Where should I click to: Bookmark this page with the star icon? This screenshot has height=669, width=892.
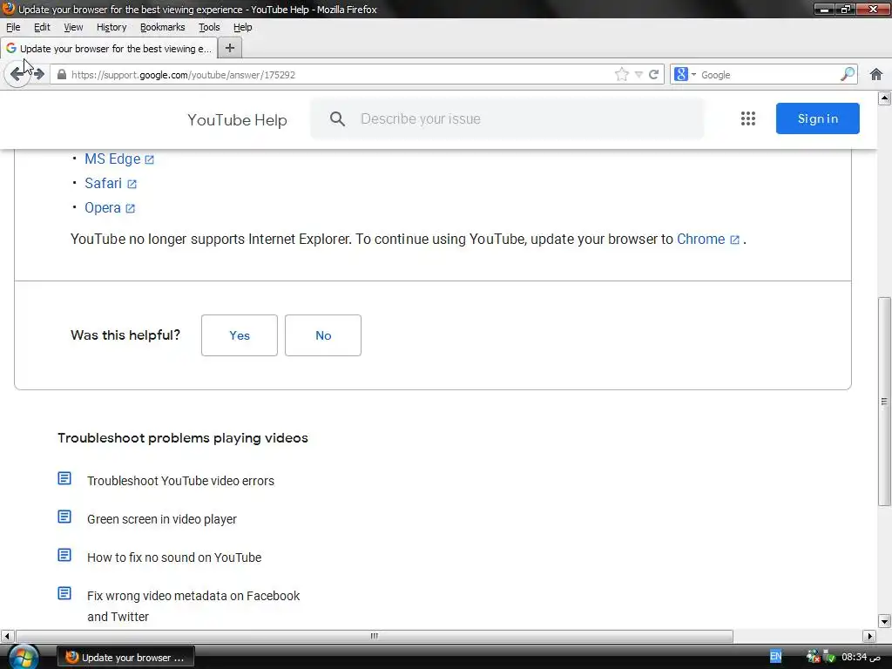tap(622, 75)
